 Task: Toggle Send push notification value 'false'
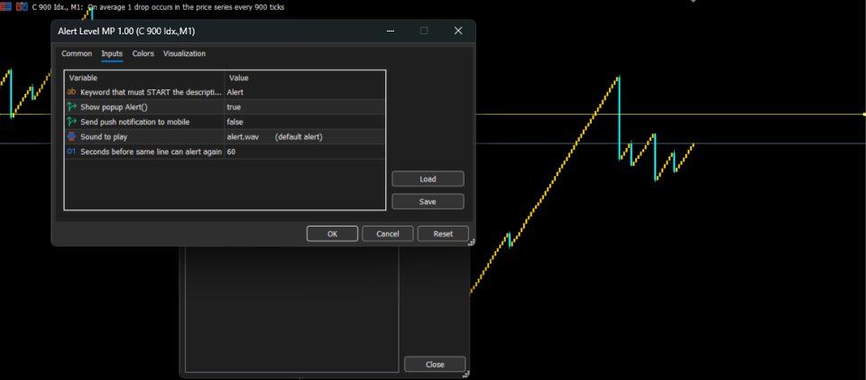pyautogui.click(x=304, y=122)
